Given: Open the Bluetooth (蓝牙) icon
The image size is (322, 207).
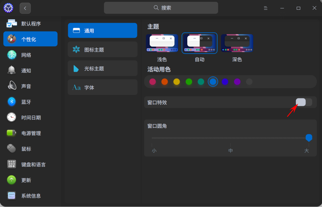Looking at the screenshot, I should (12, 102).
